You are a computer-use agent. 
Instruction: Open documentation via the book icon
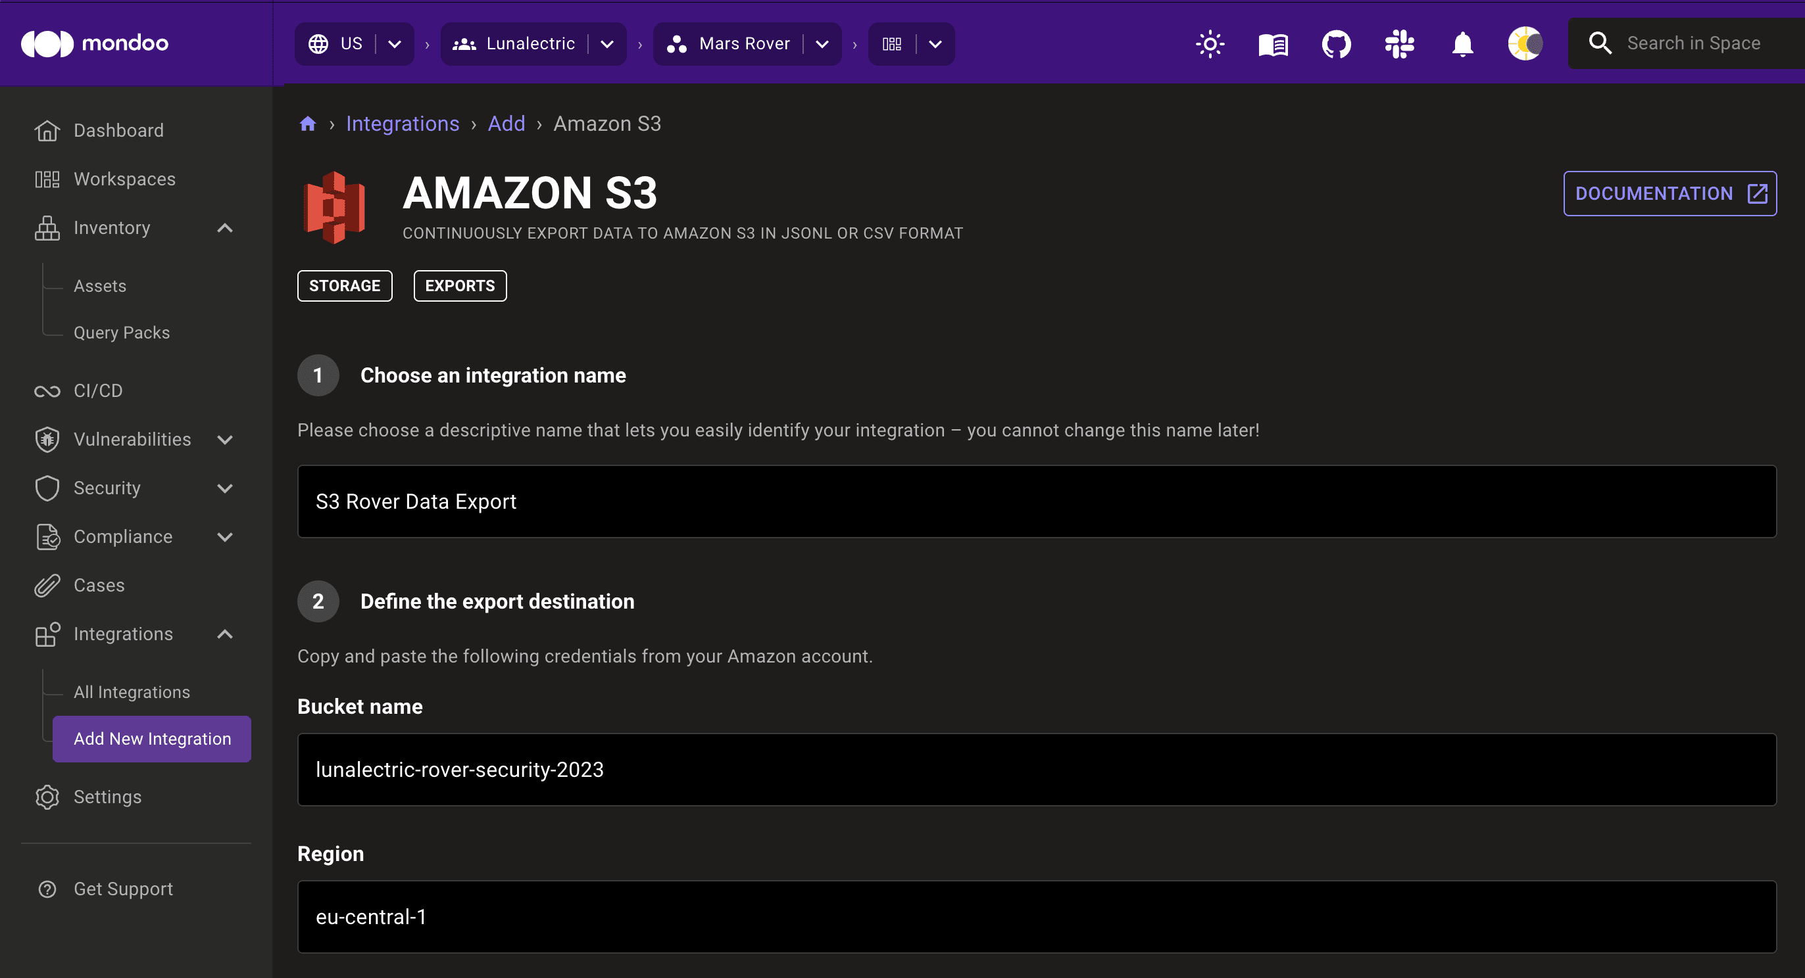click(x=1273, y=43)
